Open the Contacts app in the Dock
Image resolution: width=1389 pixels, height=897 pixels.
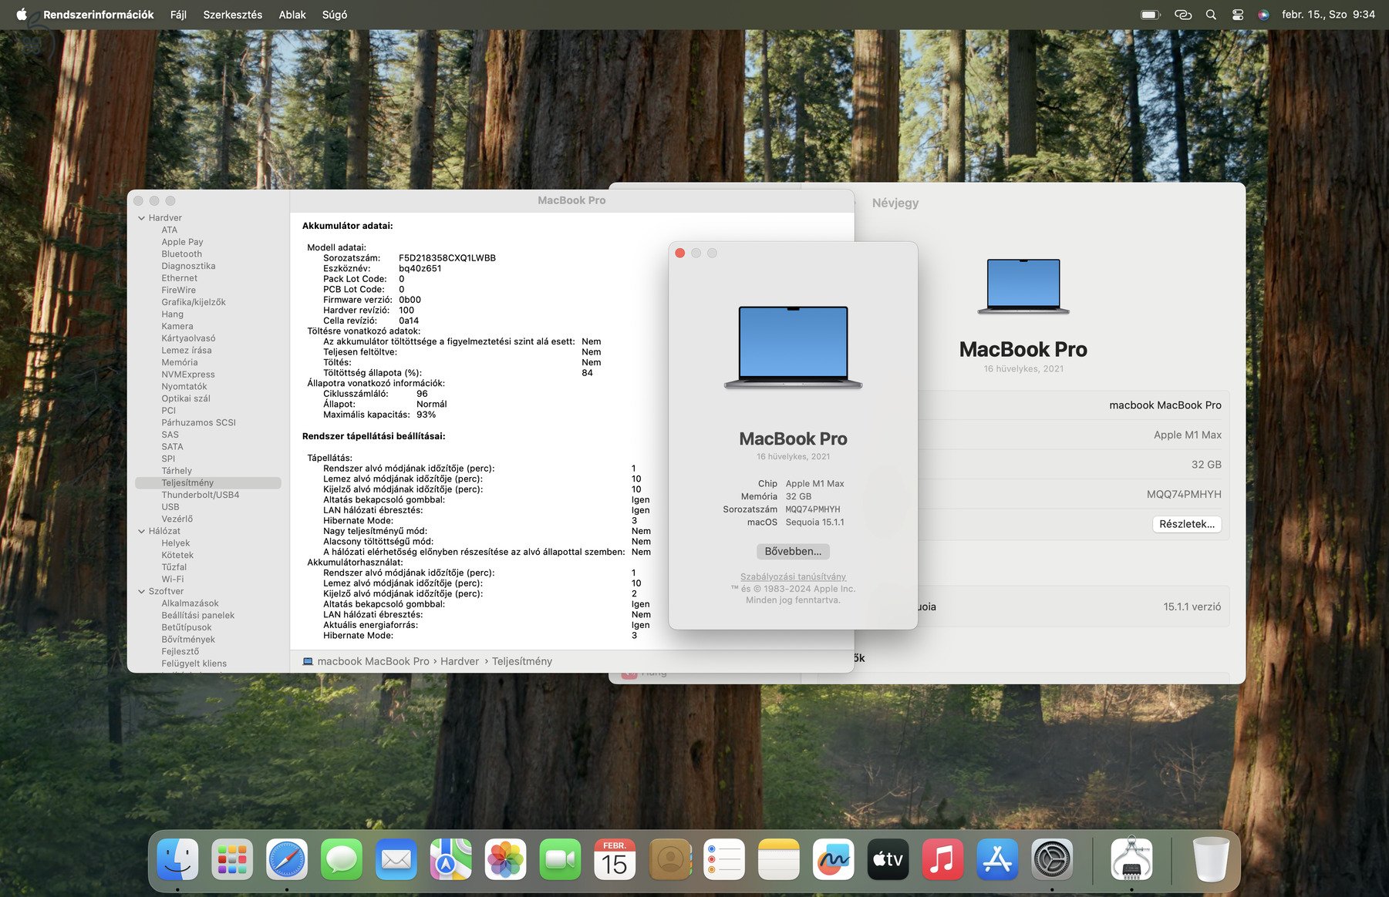click(670, 859)
